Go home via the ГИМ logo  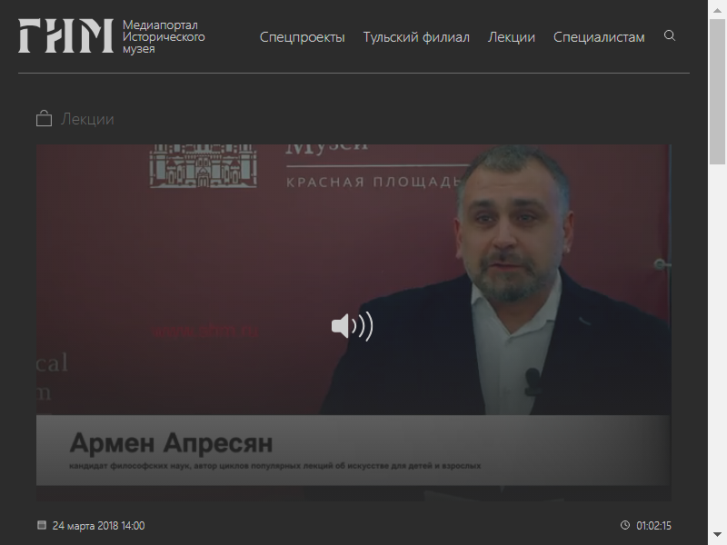(65, 35)
